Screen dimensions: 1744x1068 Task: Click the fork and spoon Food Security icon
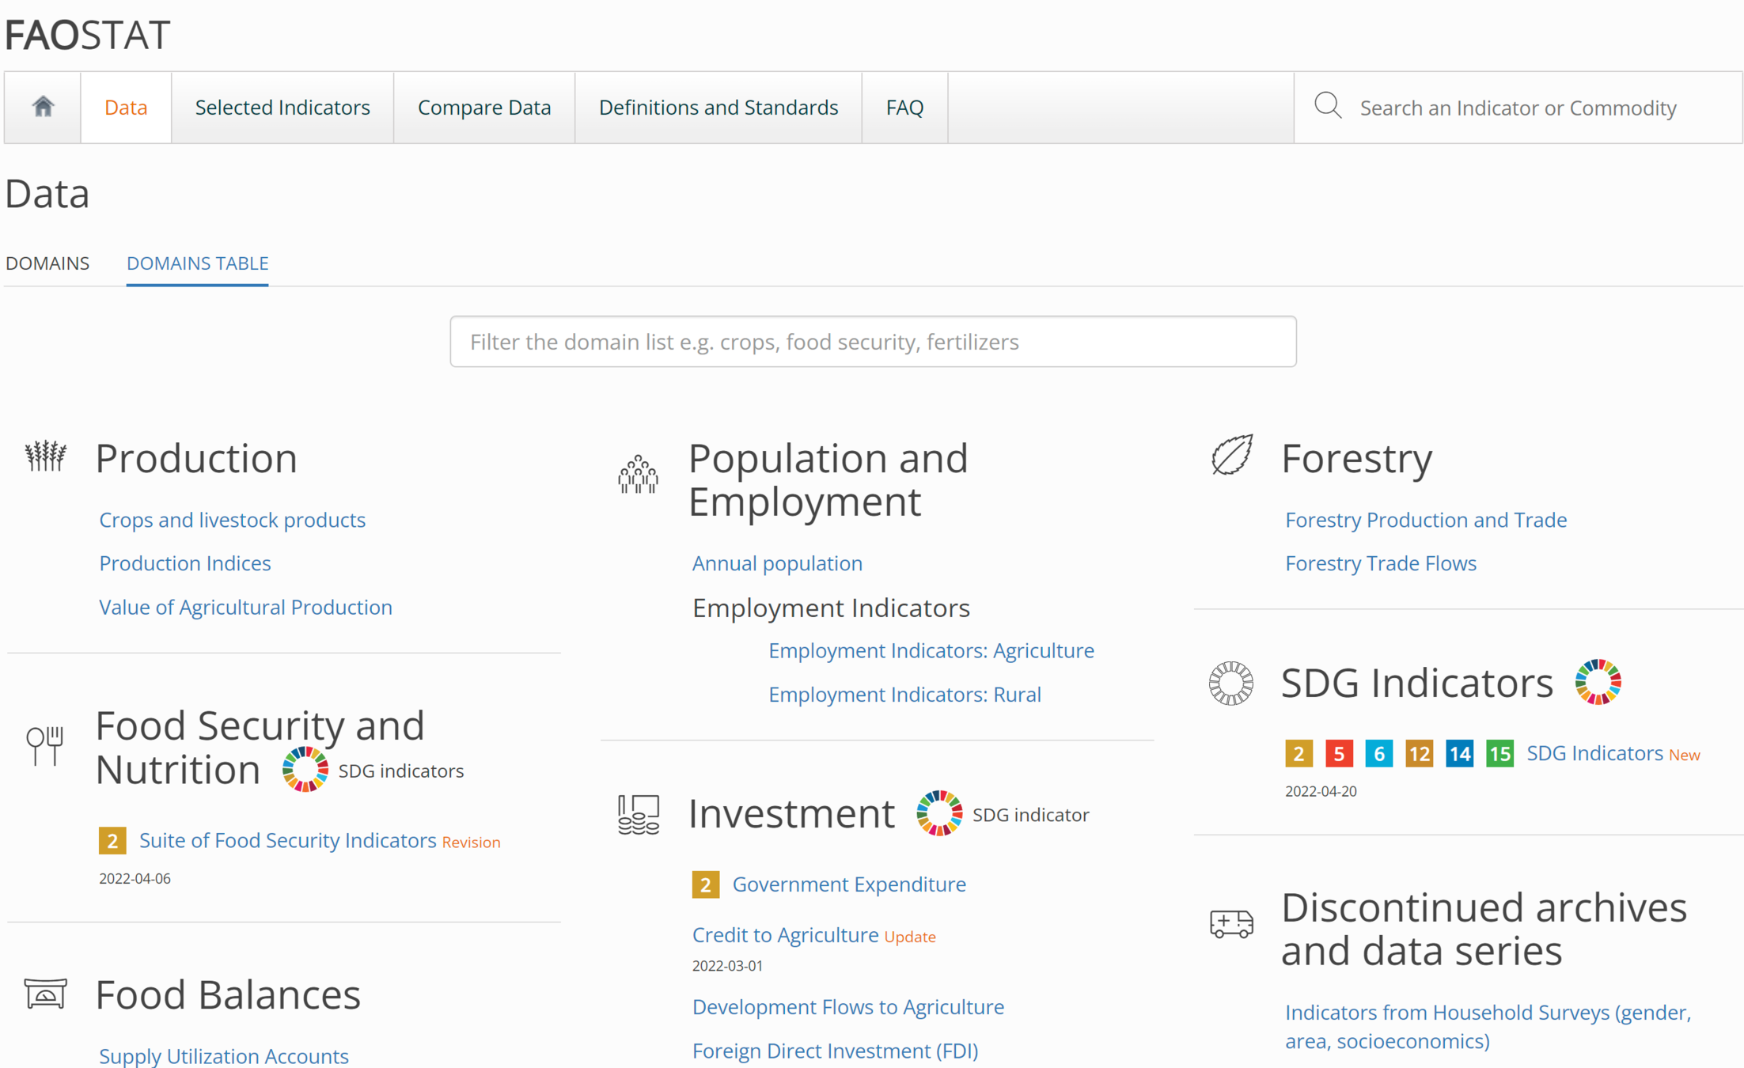44,745
